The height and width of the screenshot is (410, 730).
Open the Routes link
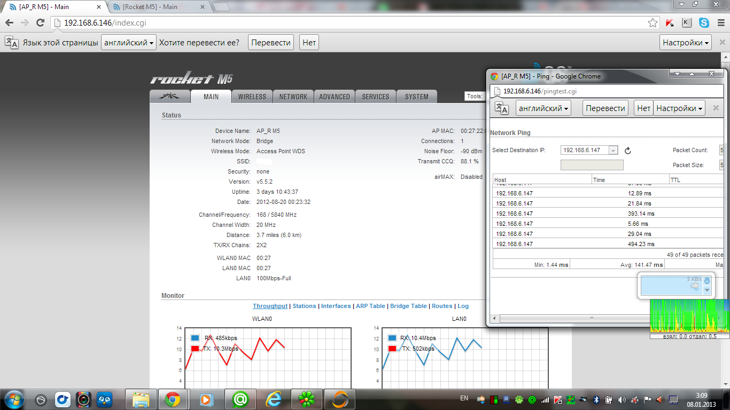coord(442,306)
